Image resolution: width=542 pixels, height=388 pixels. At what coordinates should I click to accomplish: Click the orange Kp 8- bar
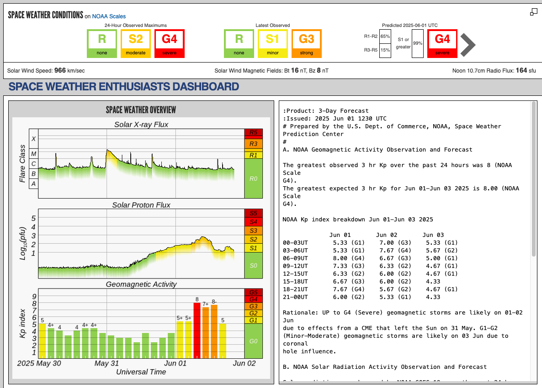pos(214,331)
